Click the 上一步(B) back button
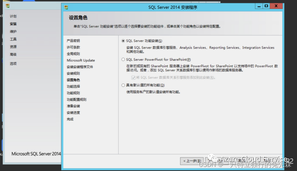This screenshot has width=297, height=171. pos(192,161)
